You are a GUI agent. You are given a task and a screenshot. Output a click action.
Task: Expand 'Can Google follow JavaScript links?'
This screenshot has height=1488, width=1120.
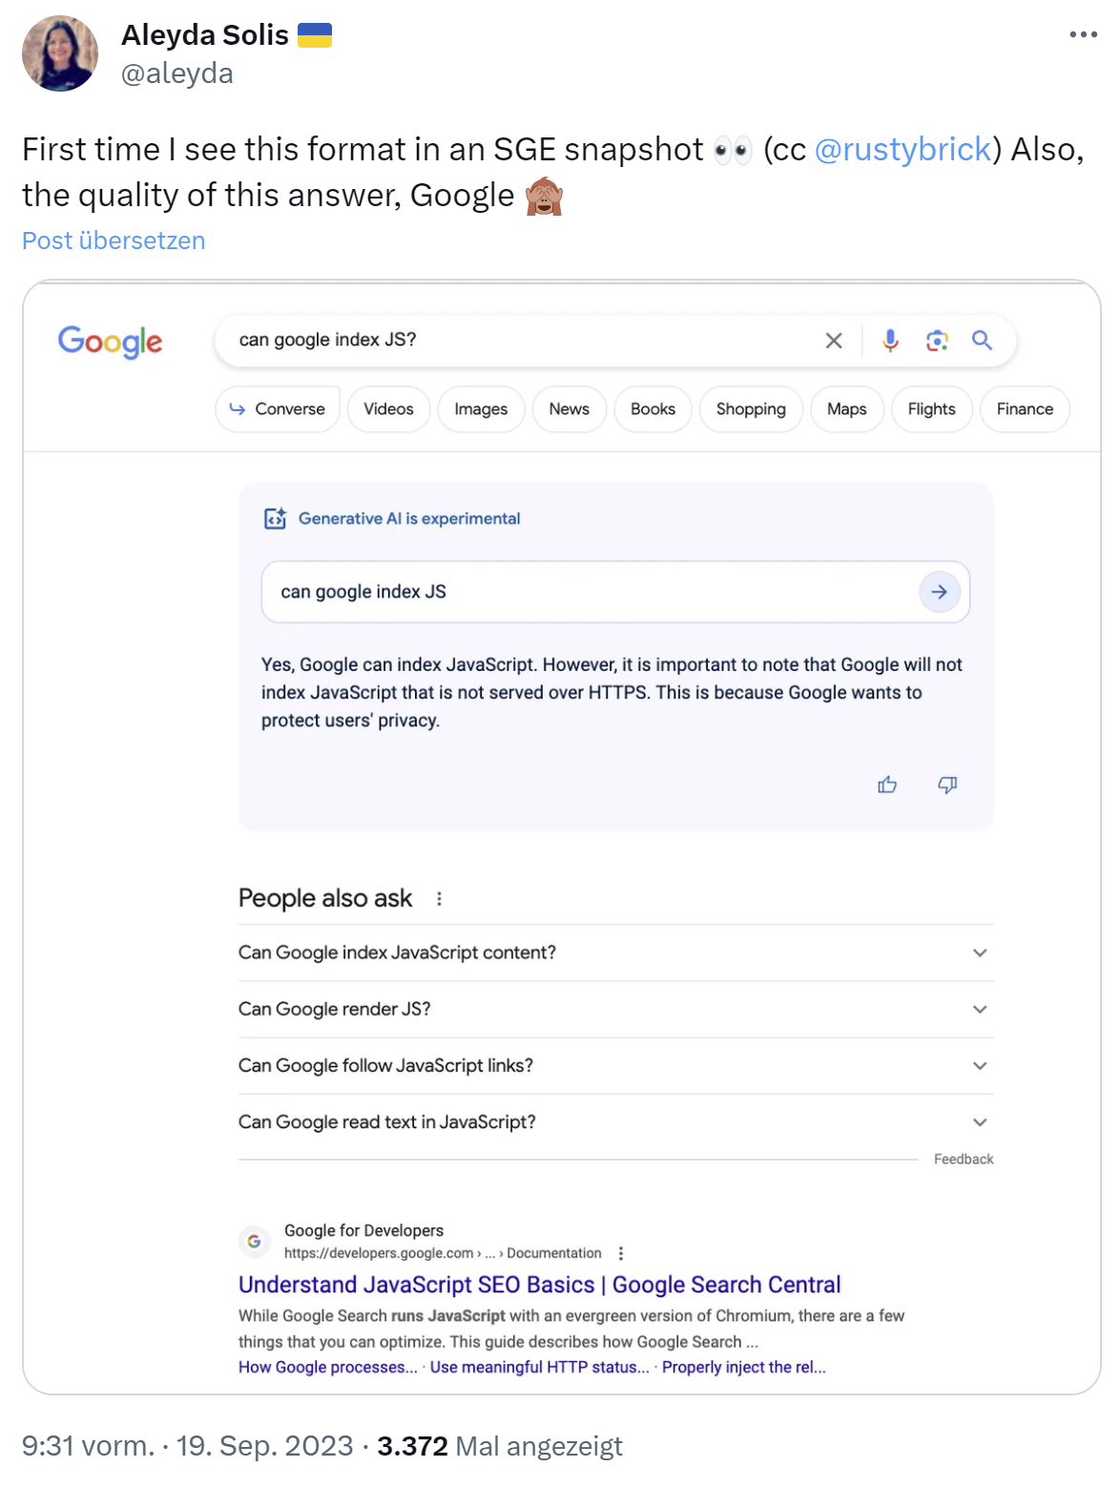(x=978, y=1065)
